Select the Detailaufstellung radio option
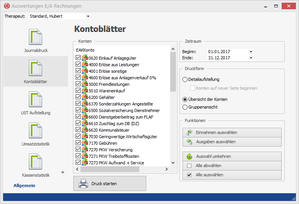The width and height of the screenshot is (299, 204). click(185, 80)
